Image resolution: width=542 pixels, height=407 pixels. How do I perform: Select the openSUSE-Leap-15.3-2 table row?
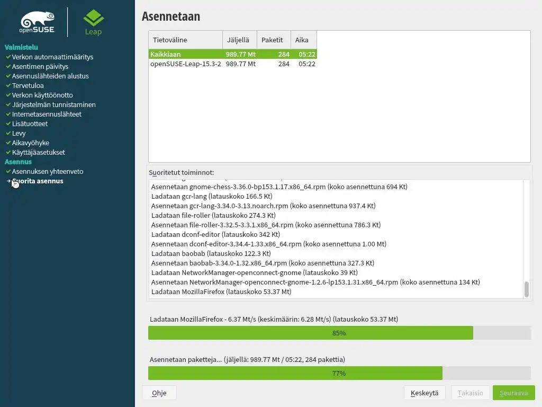233,64
